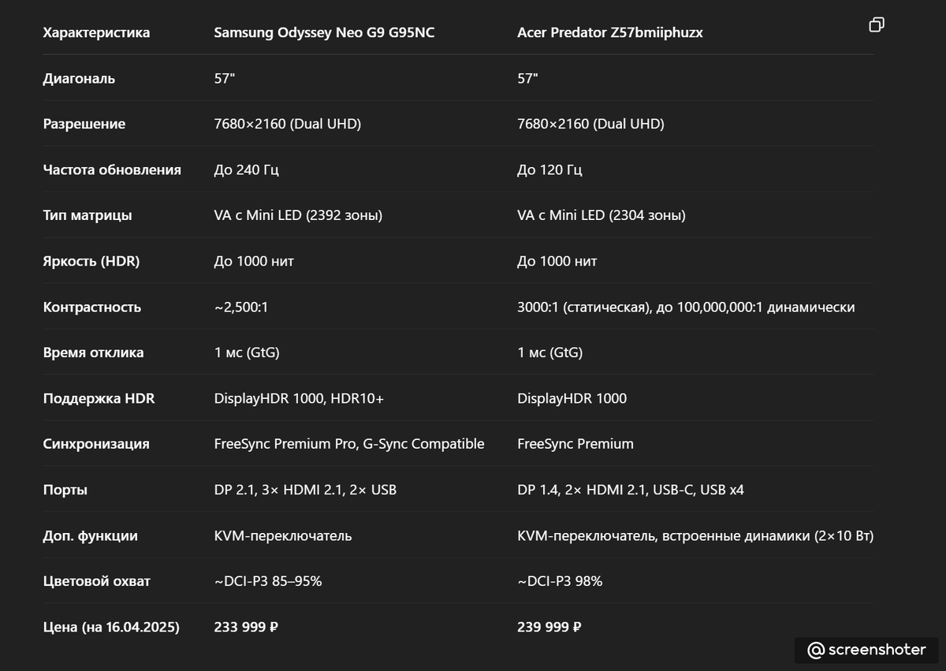Click the Acer DP 1.4 ports cell
The width and height of the screenshot is (946, 671).
(631, 490)
